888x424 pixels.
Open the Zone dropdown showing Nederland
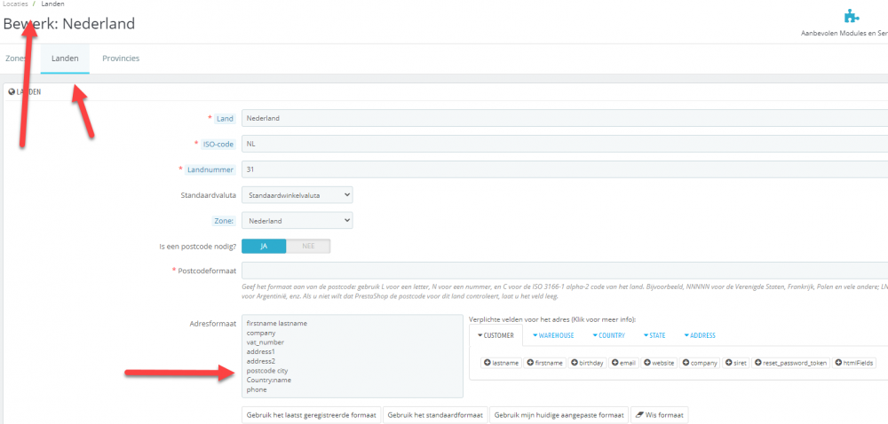tap(297, 221)
